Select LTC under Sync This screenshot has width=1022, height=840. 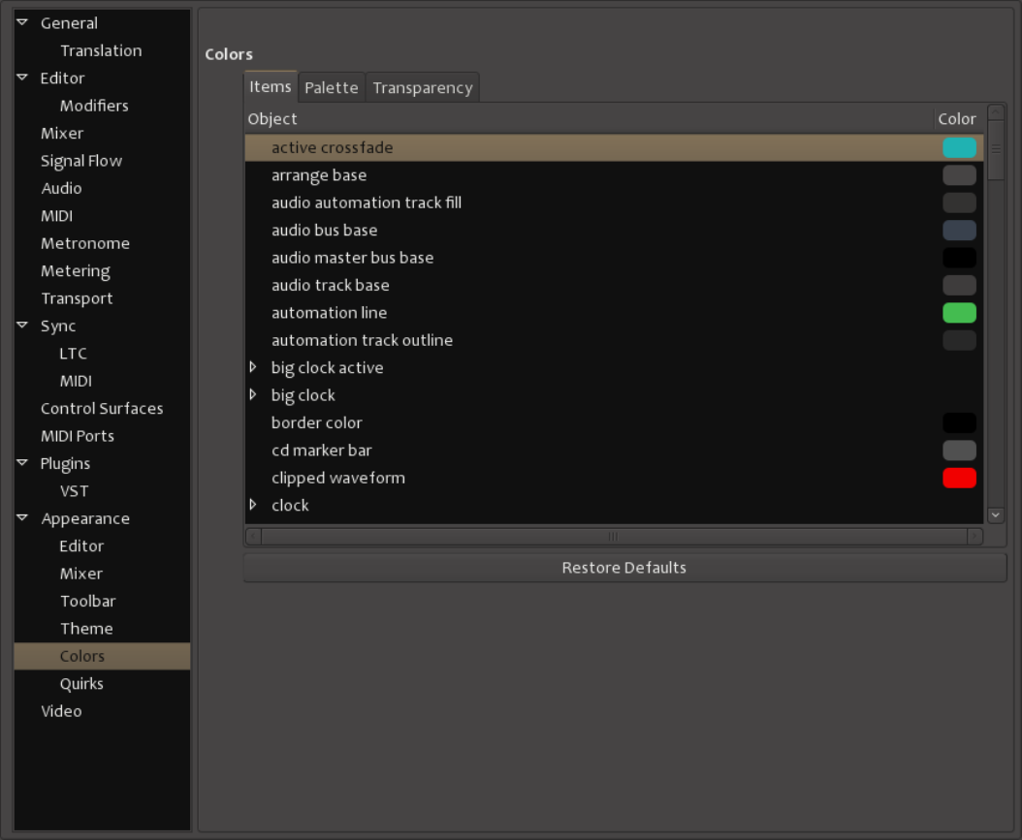tap(73, 354)
